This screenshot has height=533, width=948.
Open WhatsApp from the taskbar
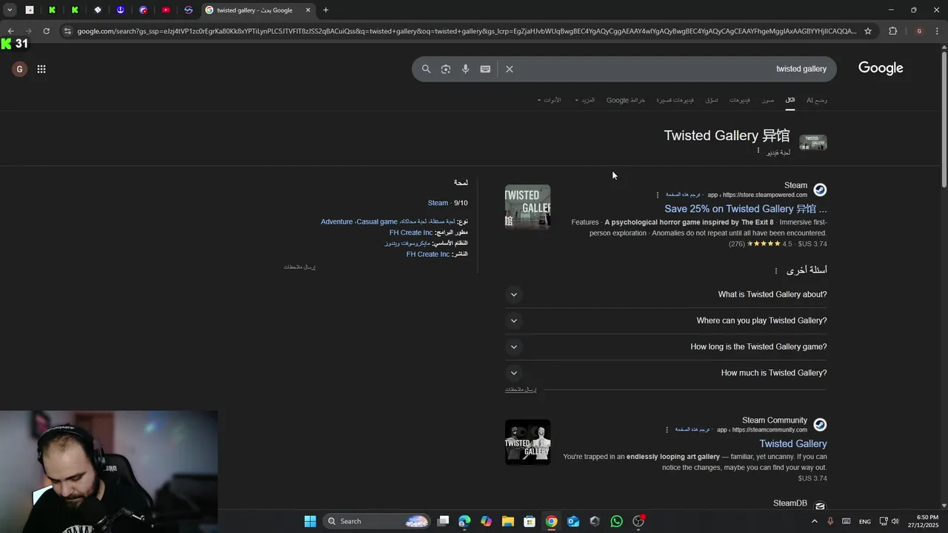[x=616, y=521]
